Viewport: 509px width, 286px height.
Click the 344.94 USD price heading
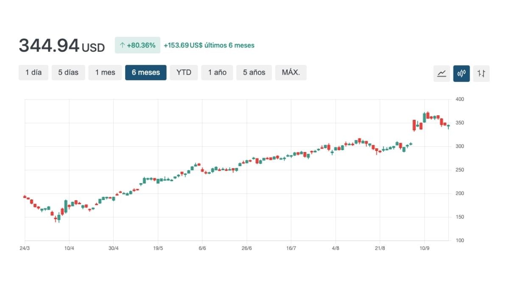tap(62, 46)
